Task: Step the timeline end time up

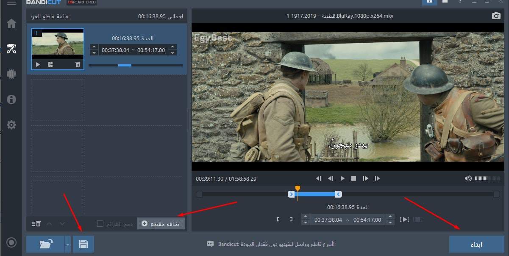Action: pyautogui.click(x=391, y=217)
